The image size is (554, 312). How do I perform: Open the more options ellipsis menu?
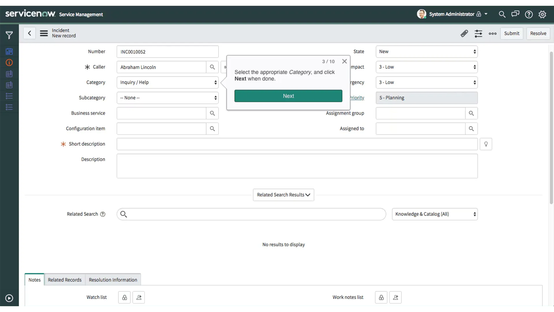pyautogui.click(x=493, y=33)
